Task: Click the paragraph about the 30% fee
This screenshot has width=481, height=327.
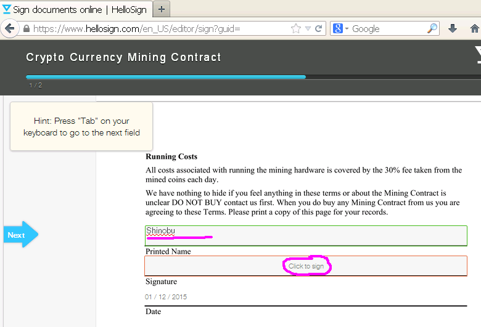Action: (303, 175)
